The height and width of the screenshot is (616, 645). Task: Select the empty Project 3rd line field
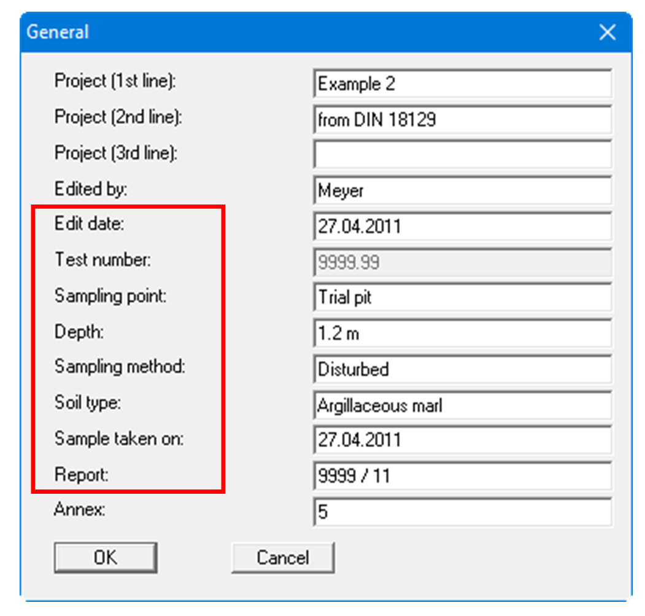click(462, 155)
